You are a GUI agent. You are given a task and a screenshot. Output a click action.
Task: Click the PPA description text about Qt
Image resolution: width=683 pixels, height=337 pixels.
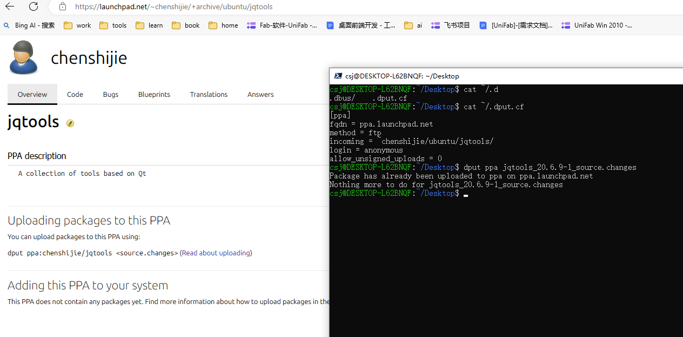(82, 174)
